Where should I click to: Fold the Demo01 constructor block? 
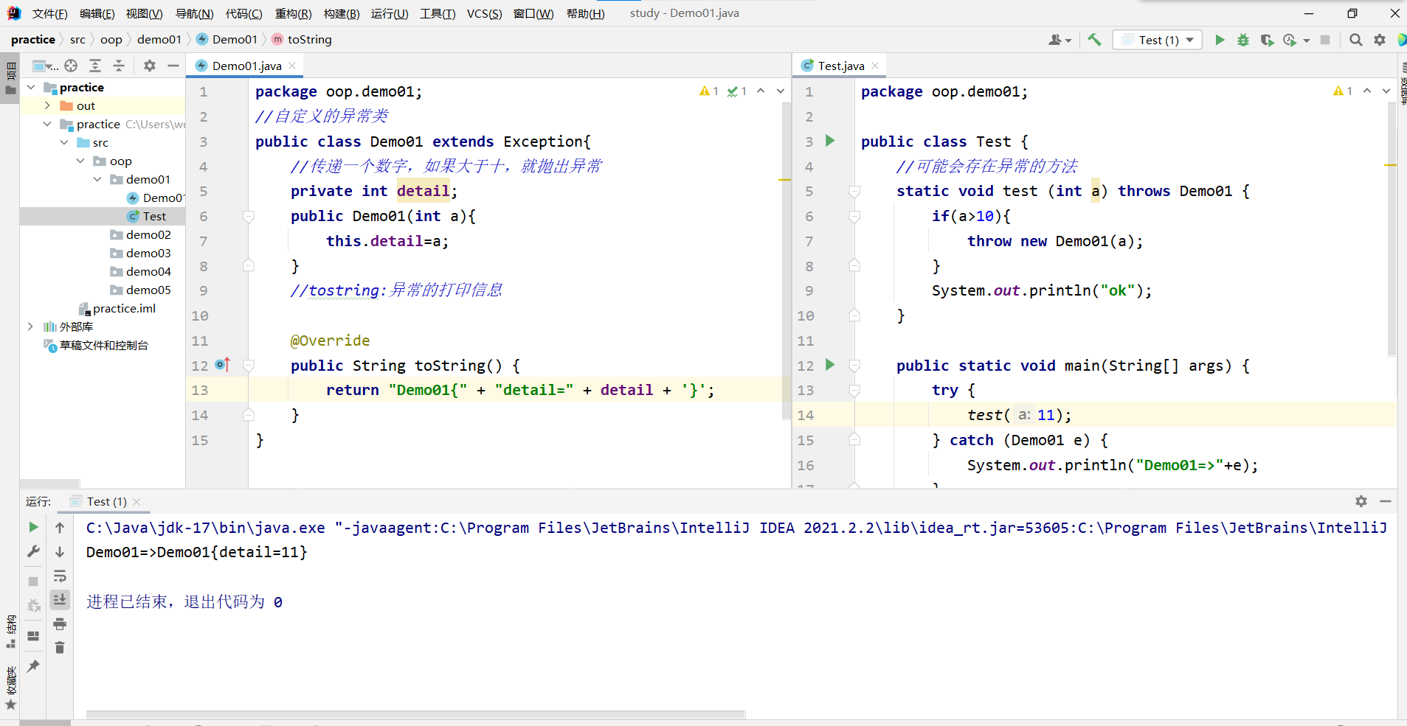tap(249, 216)
